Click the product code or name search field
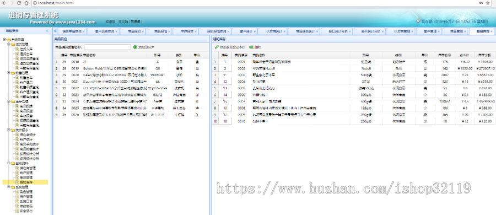496x215 pixels. [x=107, y=47]
